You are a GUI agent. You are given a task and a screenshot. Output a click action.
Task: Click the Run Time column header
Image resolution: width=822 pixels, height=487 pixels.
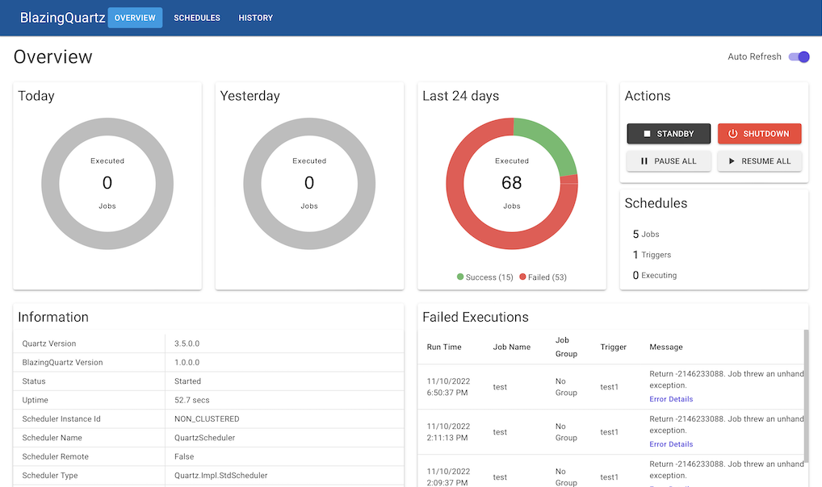tap(444, 347)
